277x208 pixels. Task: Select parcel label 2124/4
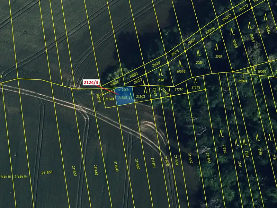pos(110,99)
